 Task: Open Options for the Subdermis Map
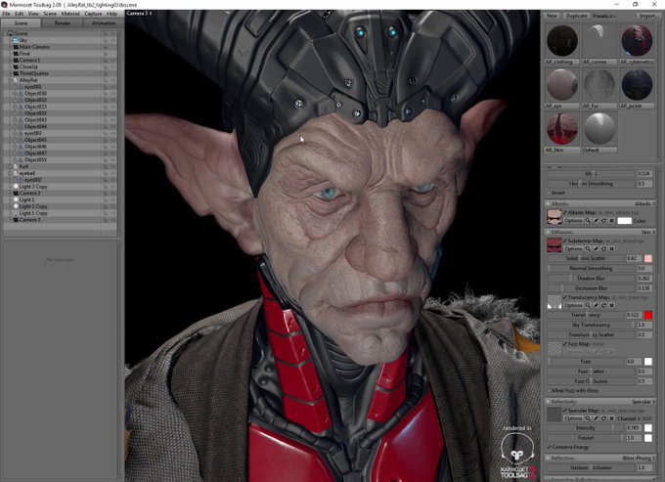tap(573, 249)
